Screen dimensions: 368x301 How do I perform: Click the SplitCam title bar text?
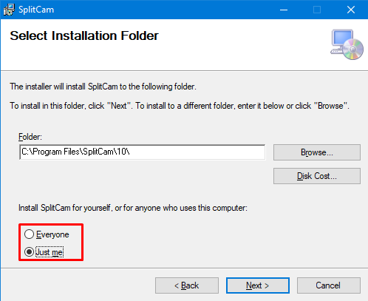tap(36, 10)
